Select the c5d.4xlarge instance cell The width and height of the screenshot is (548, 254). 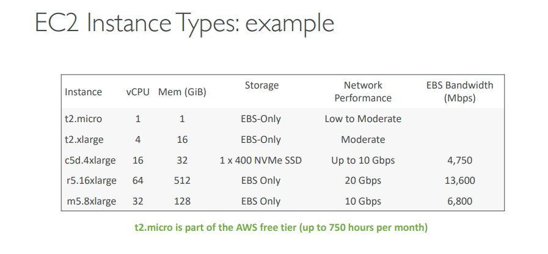point(90,161)
